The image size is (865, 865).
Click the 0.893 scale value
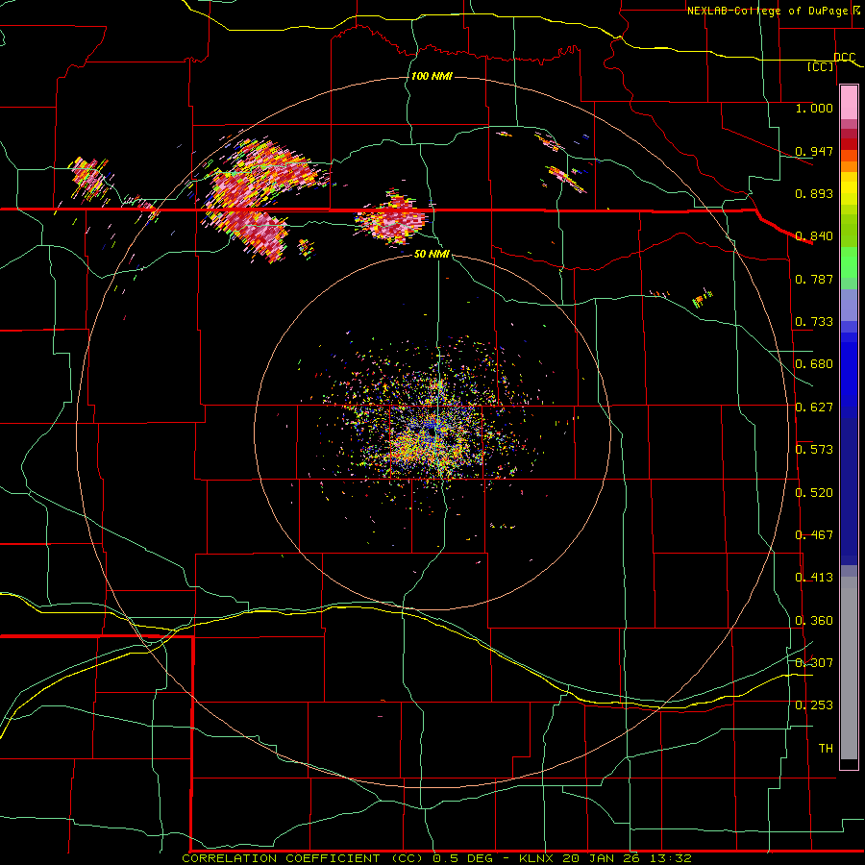(814, 193)
